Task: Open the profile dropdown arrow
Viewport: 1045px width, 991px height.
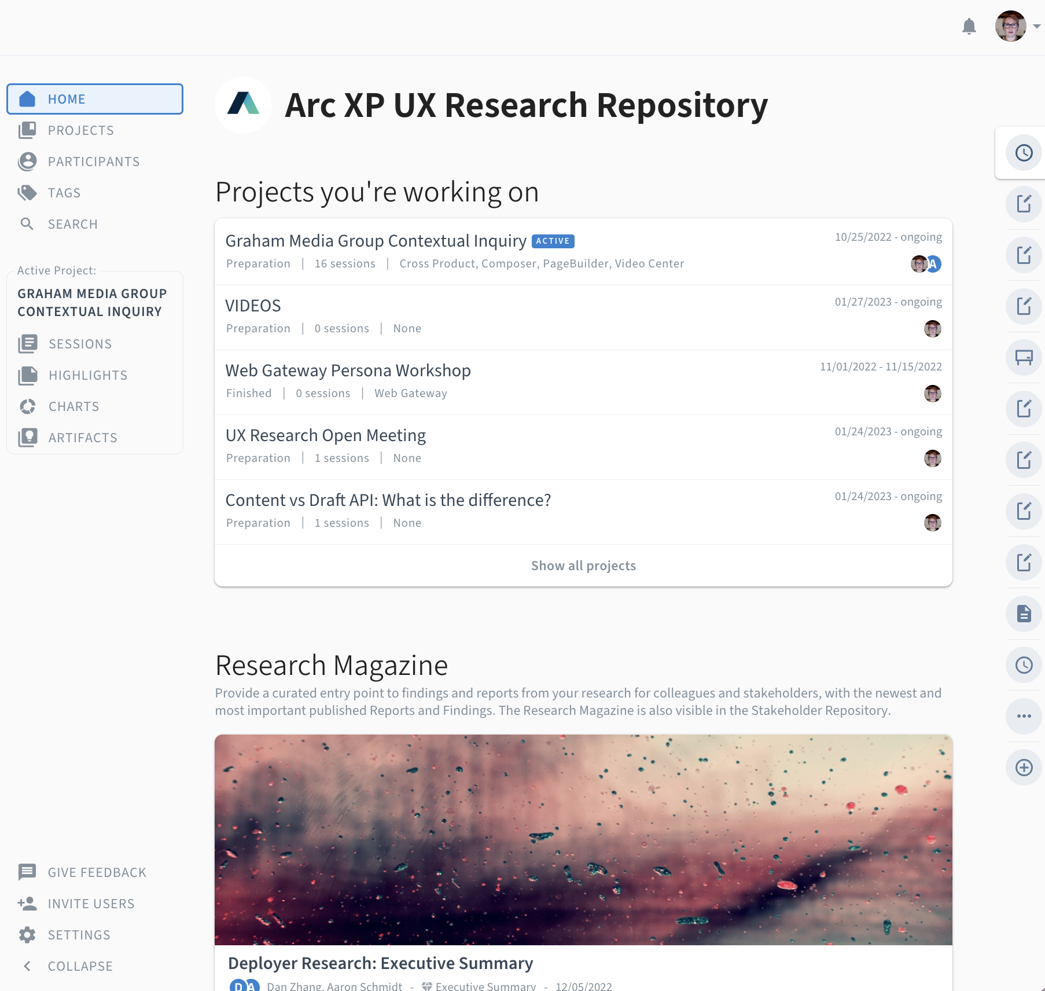Action: pos(1037,26)
